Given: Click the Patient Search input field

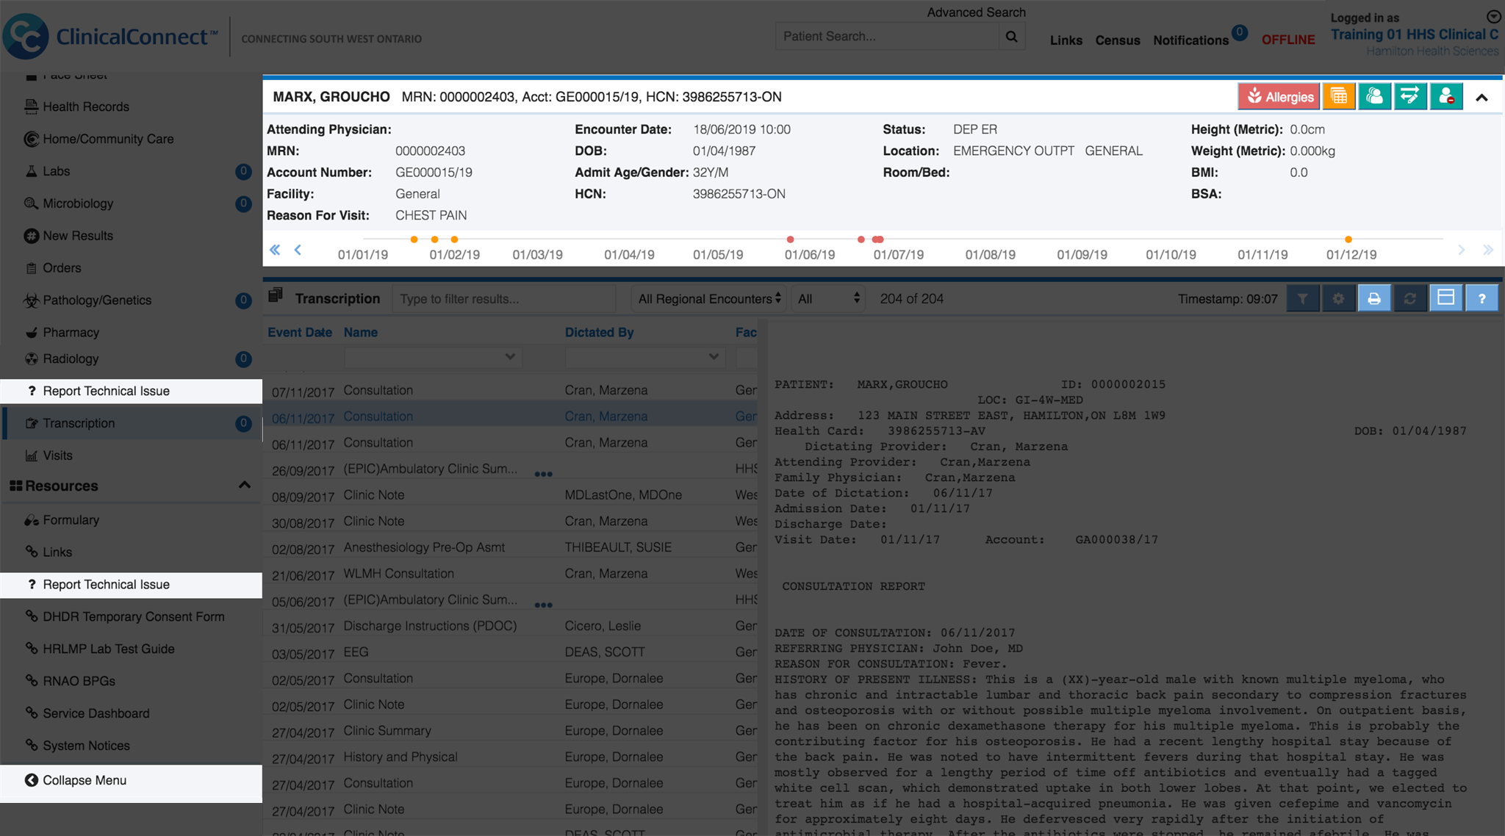Looking at the screenshot, I should coord(888,36).
